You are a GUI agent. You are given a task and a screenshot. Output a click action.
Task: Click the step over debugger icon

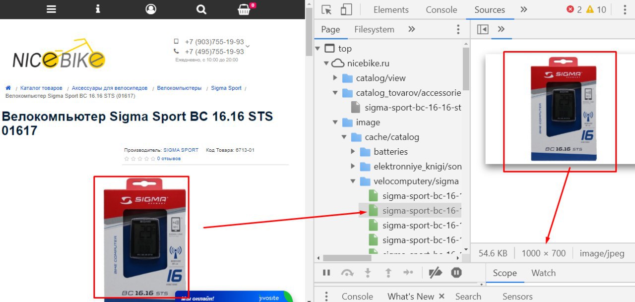coord(347,272)
